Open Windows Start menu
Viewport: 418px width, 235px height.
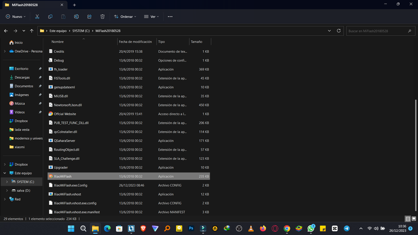(71, 228)
